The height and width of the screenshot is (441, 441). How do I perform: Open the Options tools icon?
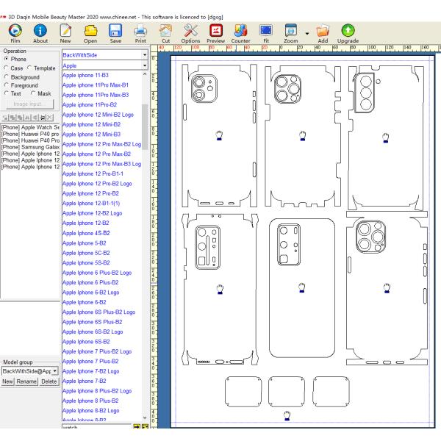coord(190,29)
